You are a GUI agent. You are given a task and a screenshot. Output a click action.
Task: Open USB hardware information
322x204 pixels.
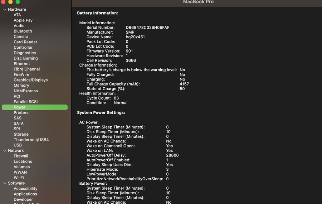pyautogui.click(x=18, y=145)
